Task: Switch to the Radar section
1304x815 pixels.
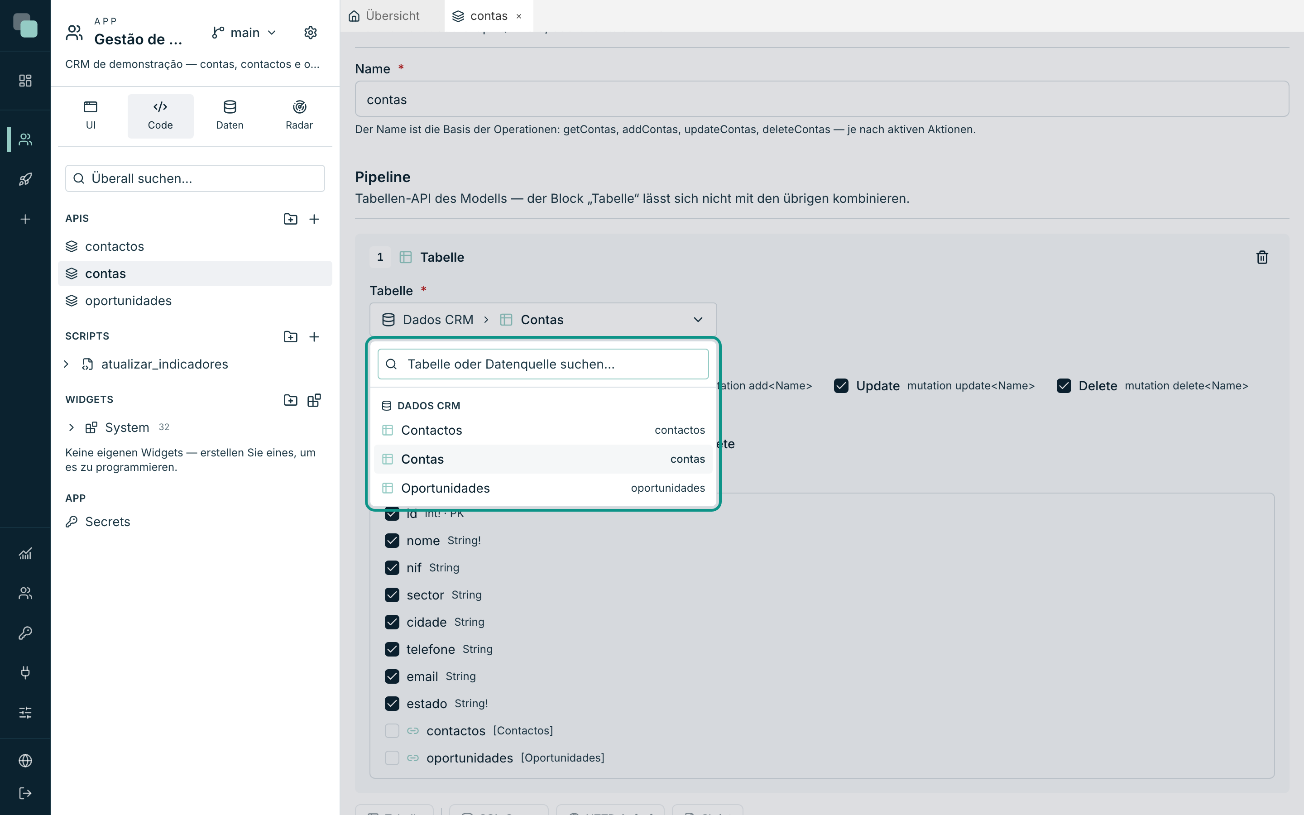Action: (299, 116)
